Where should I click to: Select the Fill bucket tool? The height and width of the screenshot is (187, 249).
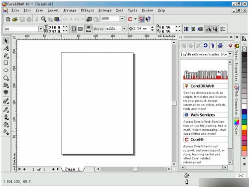(6, 124)
